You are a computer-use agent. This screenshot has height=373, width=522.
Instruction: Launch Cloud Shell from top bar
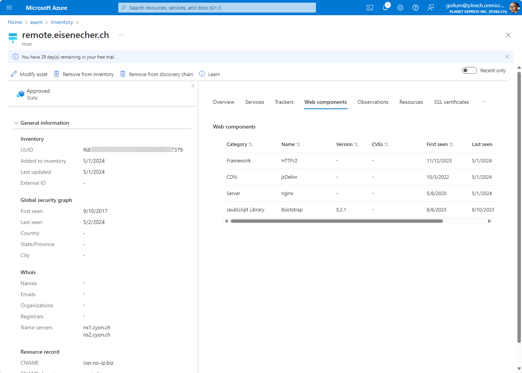[x=370, y=8]
